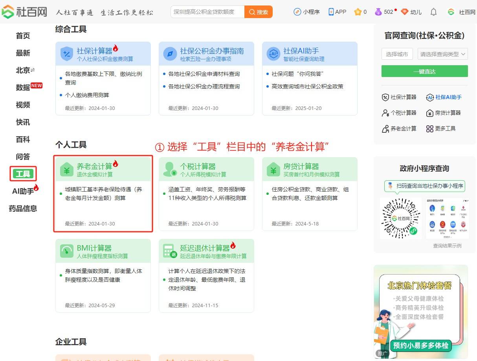Expand the 请选择查询类型 dropdown
477x361 pixels.
pos(442,54)
